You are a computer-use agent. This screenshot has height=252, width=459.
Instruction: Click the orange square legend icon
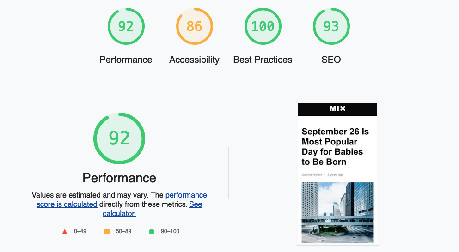107,232
